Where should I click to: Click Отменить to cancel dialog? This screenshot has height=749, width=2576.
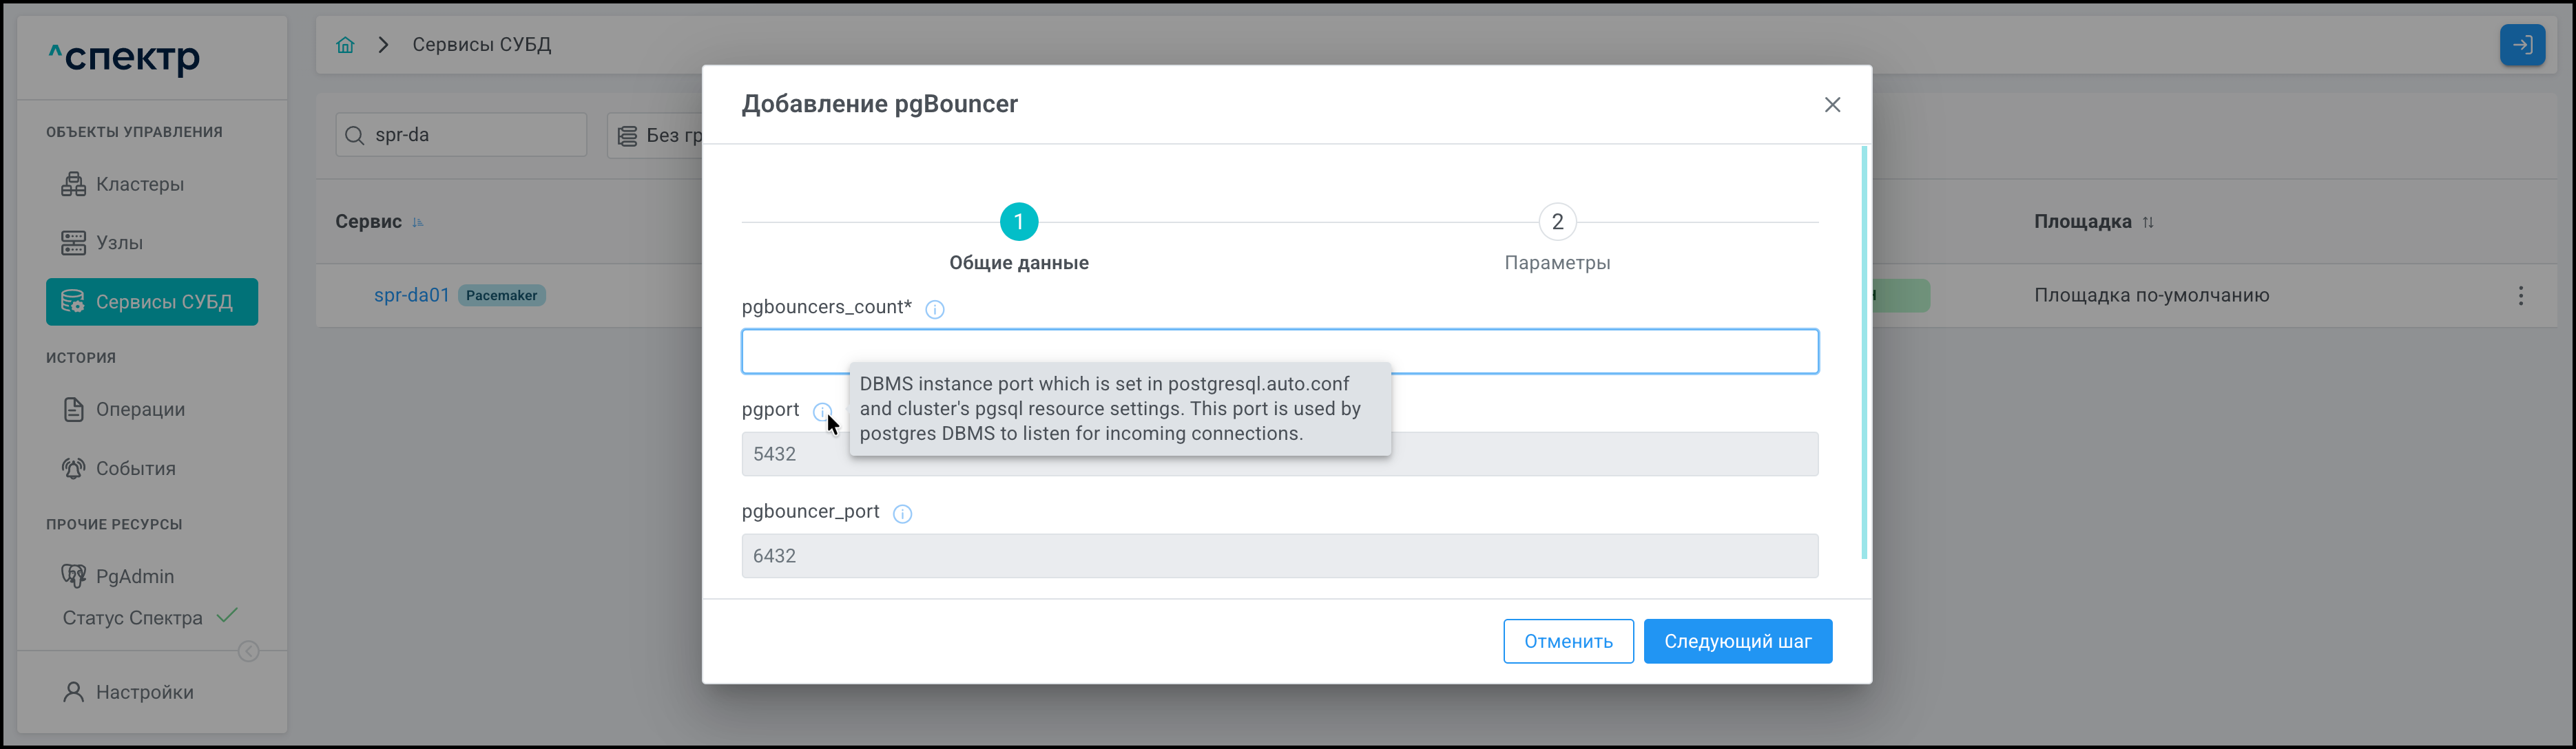pyautogui.click(x=1567, y=641)
